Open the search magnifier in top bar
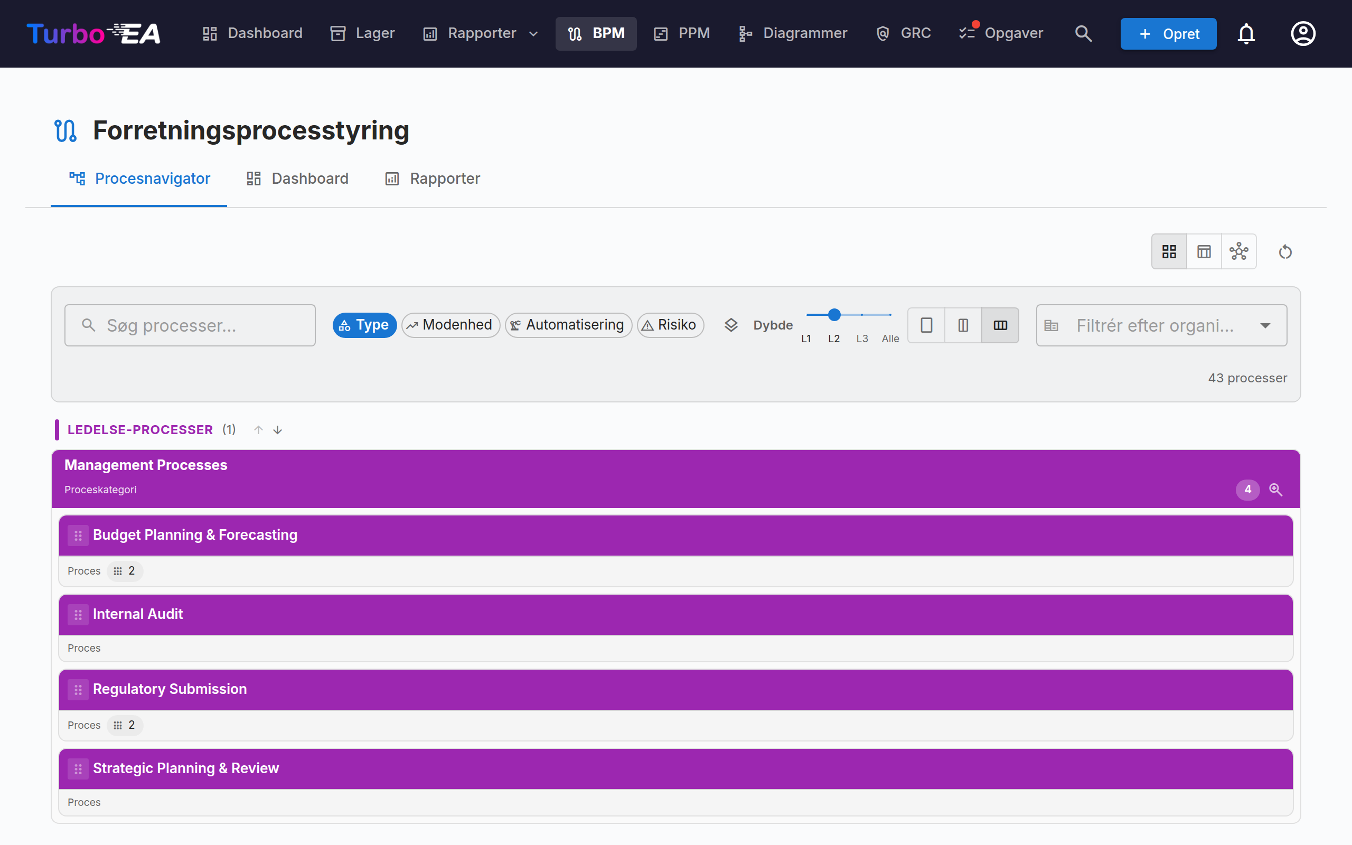1352x845 pixels. click(x=1083, y=33)
